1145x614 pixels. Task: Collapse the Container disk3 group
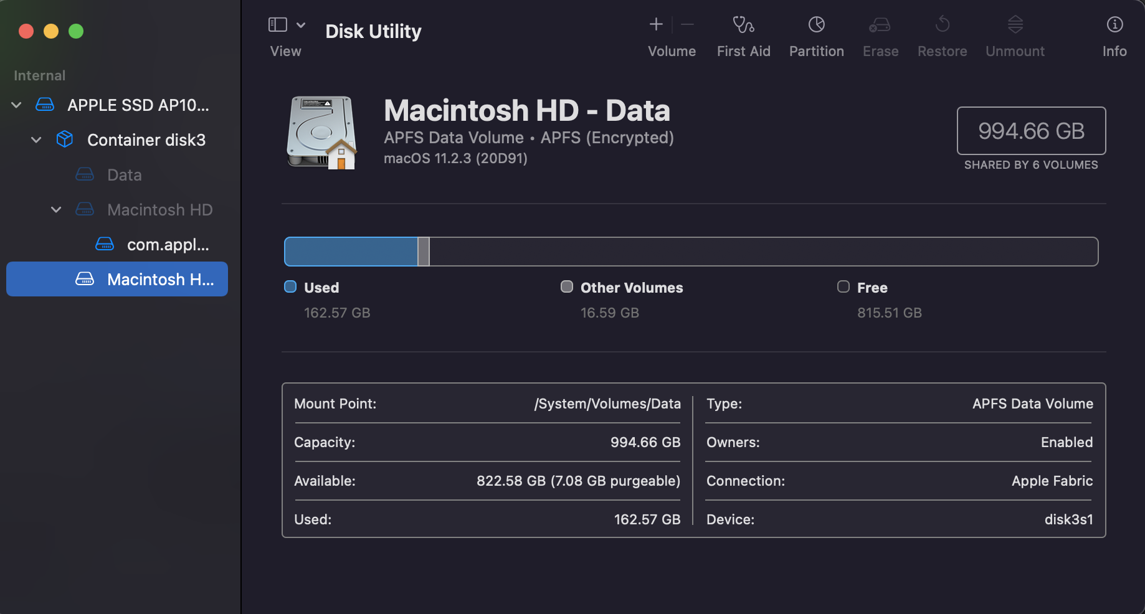pos(36,140)
